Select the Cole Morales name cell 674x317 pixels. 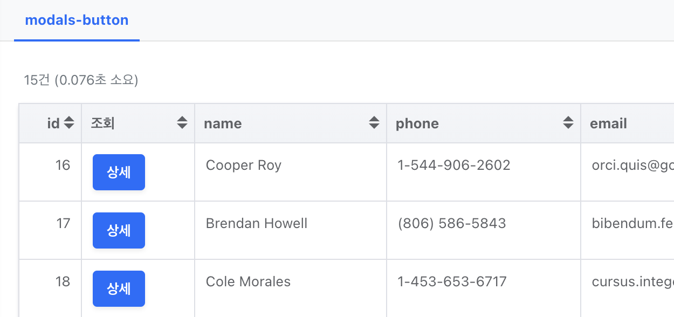pos(291,288)
